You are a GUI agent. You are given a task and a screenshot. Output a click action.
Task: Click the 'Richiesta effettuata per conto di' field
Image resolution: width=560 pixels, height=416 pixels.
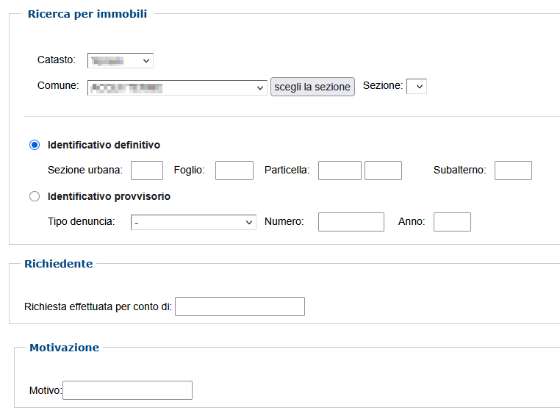[x=240, y=306]
